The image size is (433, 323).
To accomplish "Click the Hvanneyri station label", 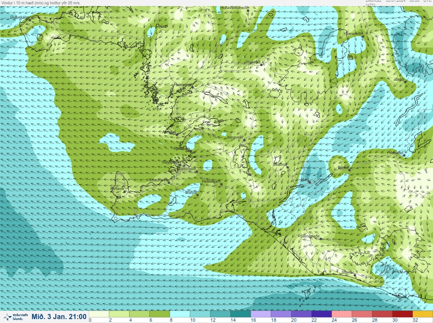I will [x=183, y=85].
